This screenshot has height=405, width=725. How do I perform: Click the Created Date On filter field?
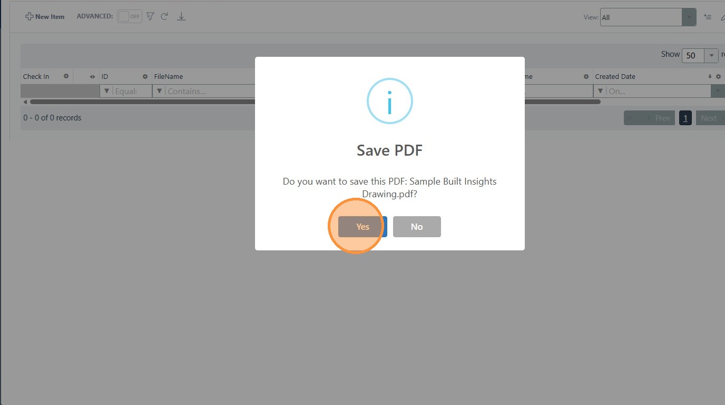[659, 91]
